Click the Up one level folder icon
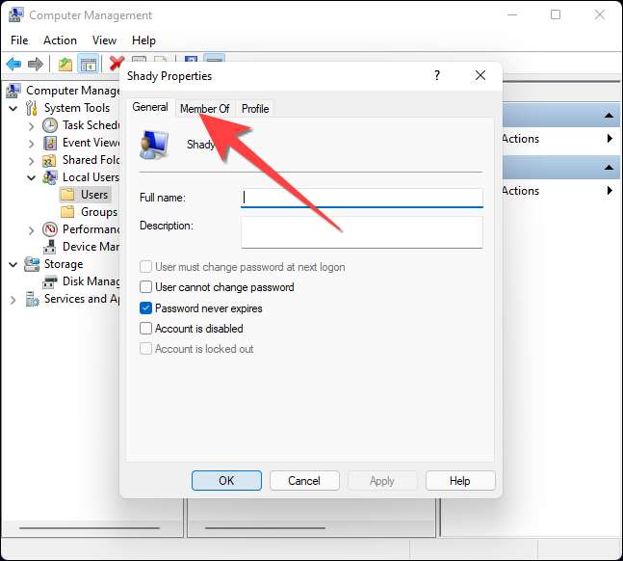This screenshot has width=623, height=561. click(x=65, y=64)
